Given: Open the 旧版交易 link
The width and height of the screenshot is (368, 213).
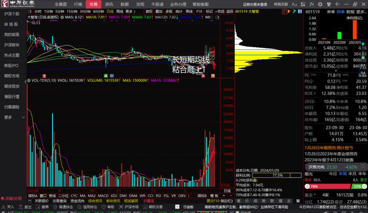Looking at the screenshot, I should tap(12, 199).
